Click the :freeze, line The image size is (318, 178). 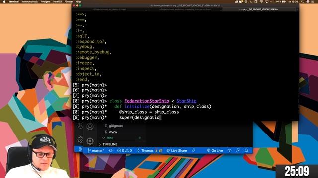tap(84, 63)
